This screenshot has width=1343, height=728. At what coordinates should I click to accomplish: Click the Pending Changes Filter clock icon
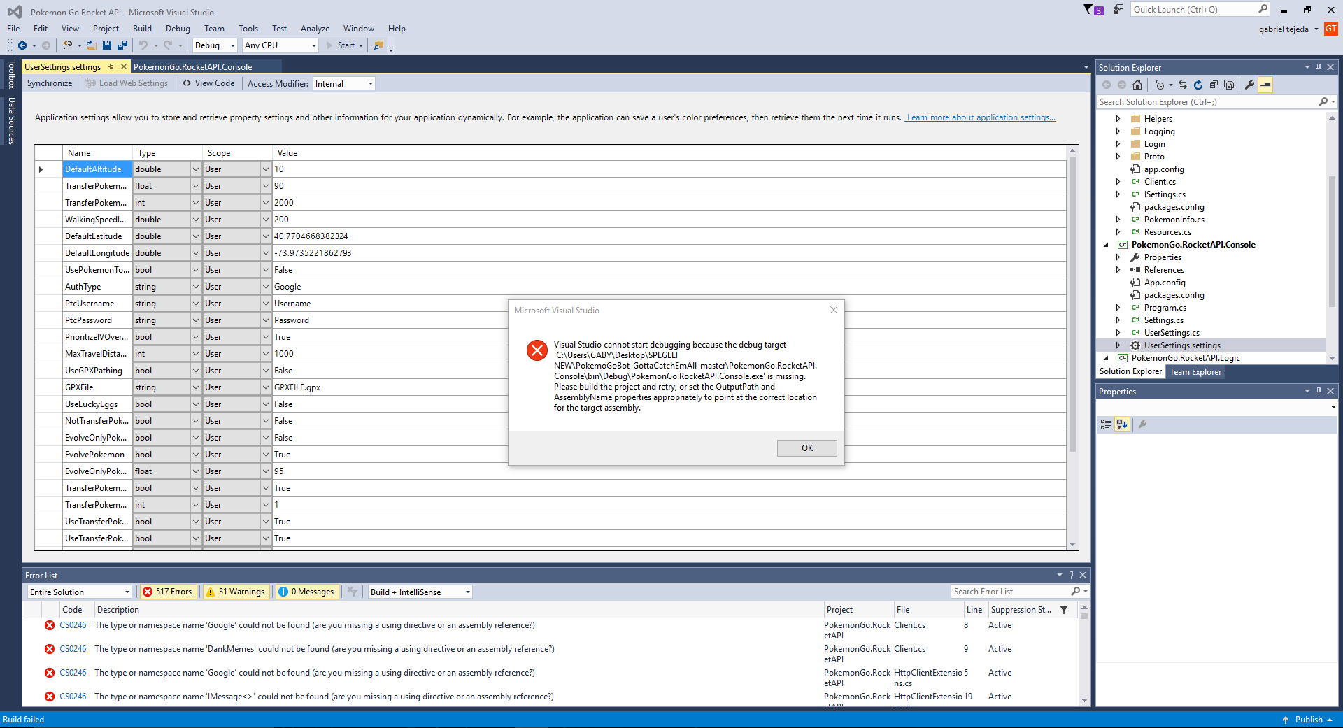pyautogui.click(x=1160, y=85)
